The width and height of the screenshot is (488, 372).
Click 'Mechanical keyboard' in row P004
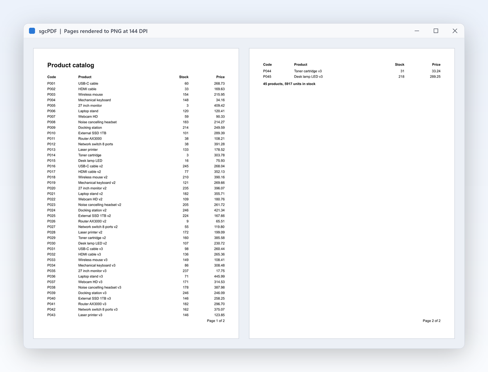point(94,100)
